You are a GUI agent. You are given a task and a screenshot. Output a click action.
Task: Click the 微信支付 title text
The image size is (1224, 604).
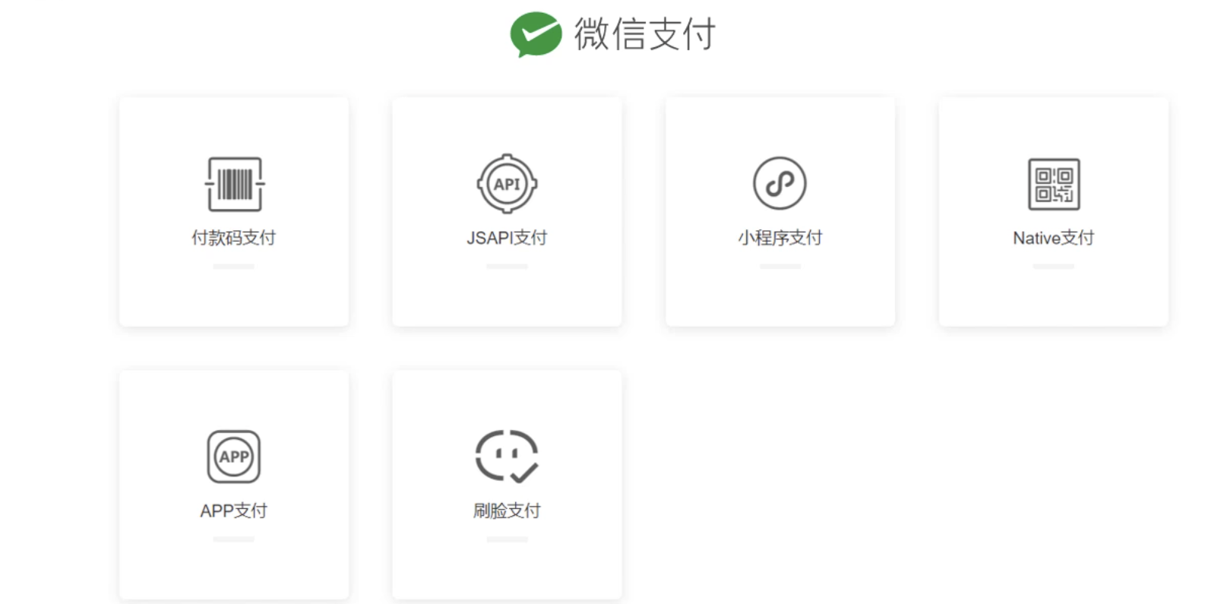pos(644,34)
